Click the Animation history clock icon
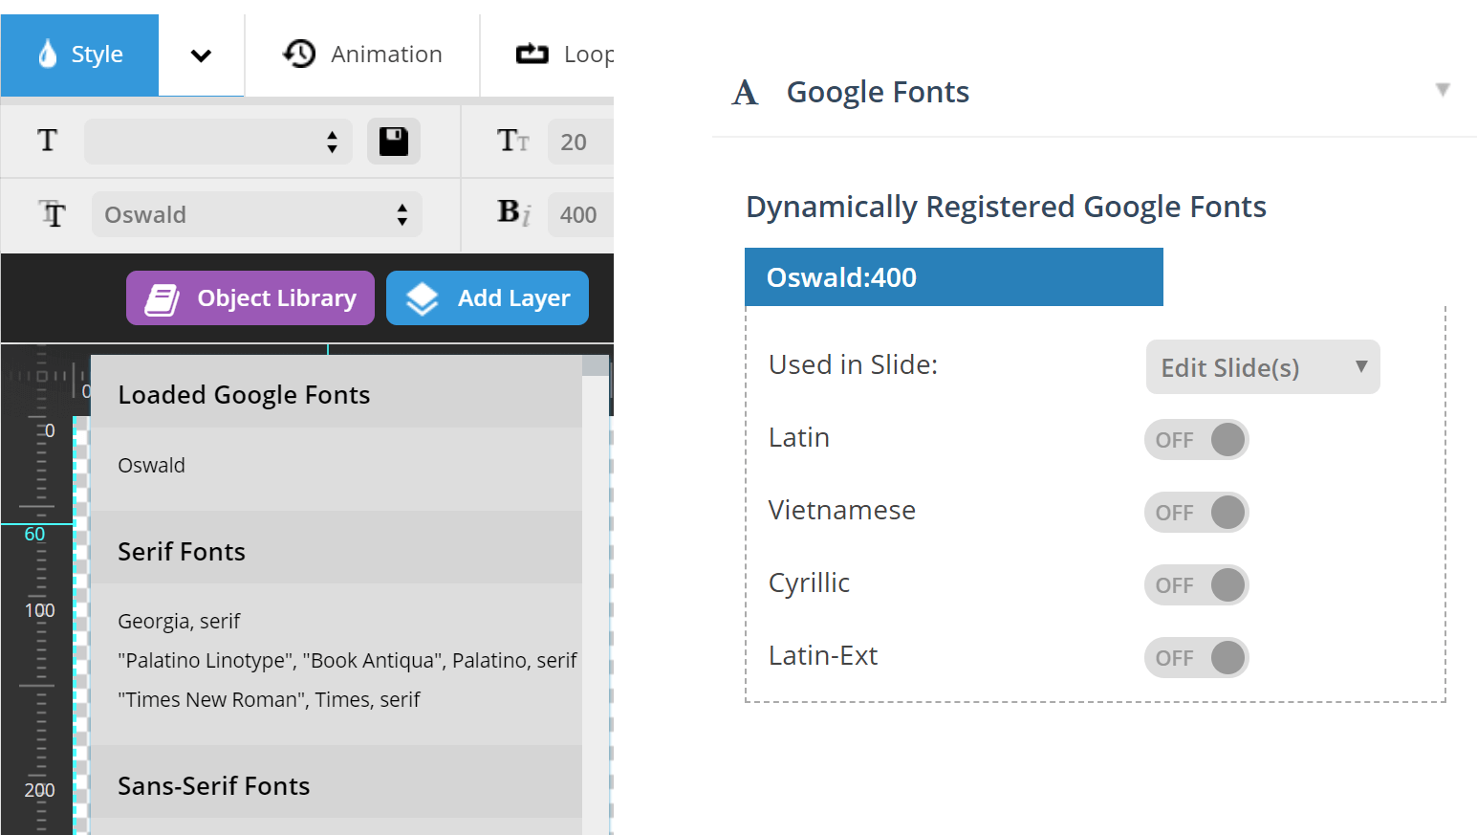 coord(299,54)
